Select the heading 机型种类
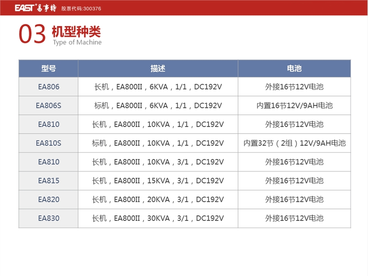The width and height of the screenshot is (368, 276). tap(76, 32)
